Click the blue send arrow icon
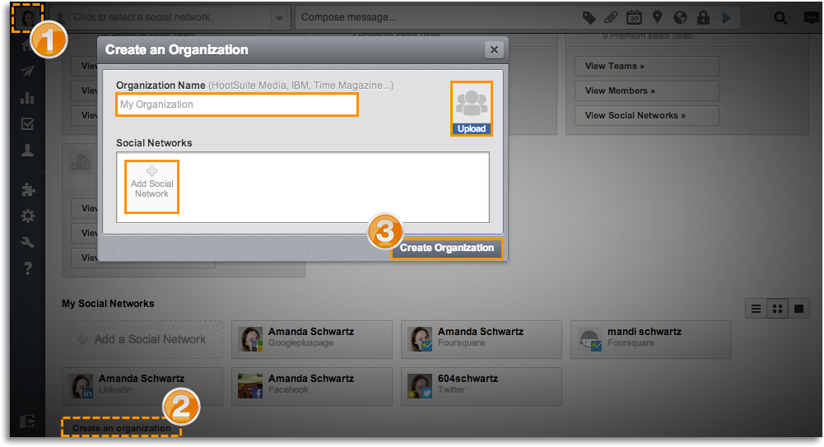Image resolution: width=824 pixels, height=447 pixels. (x=726, y=18)
